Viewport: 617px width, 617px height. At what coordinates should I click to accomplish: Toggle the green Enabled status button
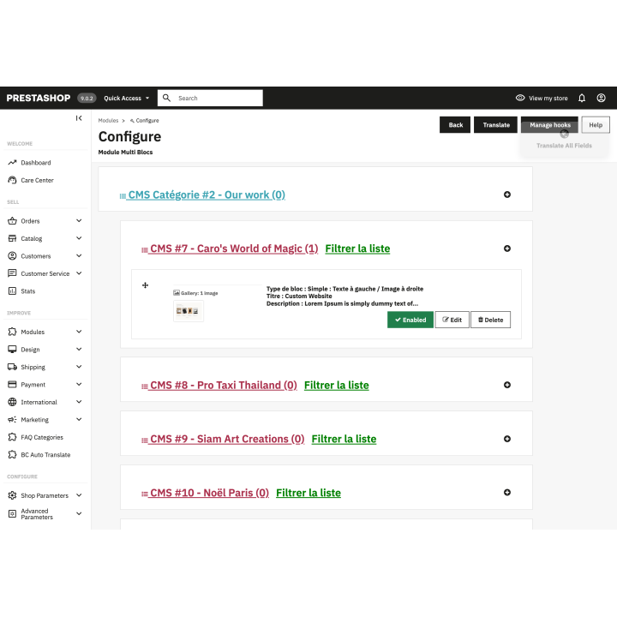pyautogui.click(x=410, y=320)
